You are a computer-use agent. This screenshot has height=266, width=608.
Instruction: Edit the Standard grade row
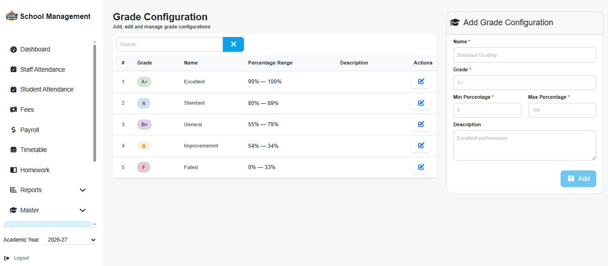(421, 103)
